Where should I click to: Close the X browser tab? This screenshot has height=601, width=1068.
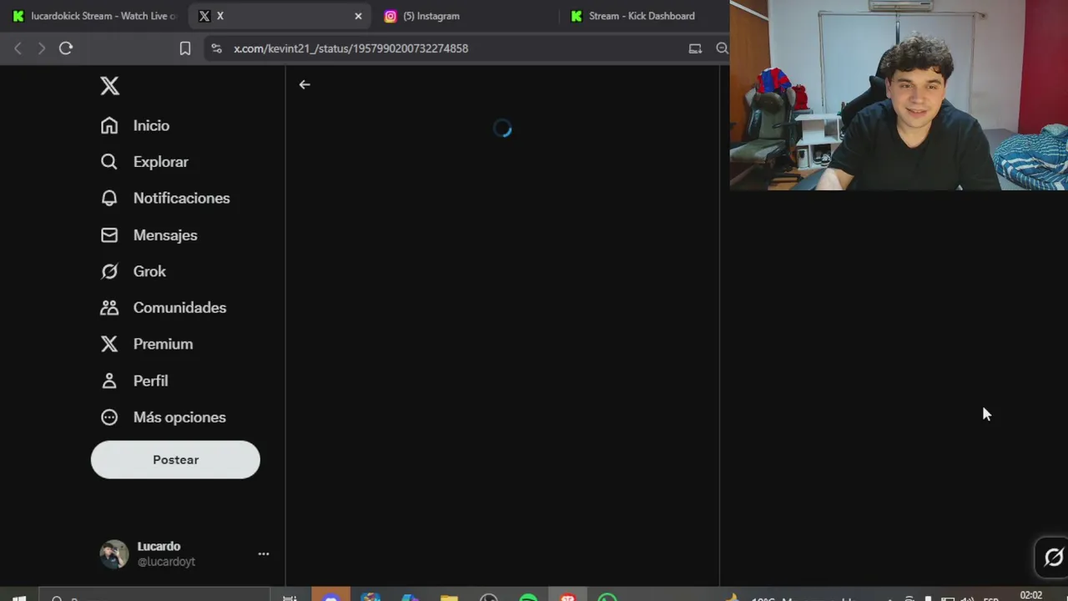click(x=359, y=16)
